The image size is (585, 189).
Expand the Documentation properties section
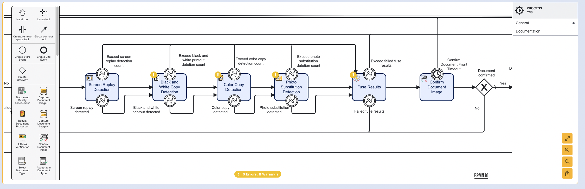click(x=545, y=31)
